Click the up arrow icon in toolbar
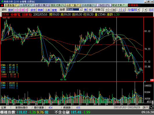Screen dimensions: 154x115 click(120, 10)
